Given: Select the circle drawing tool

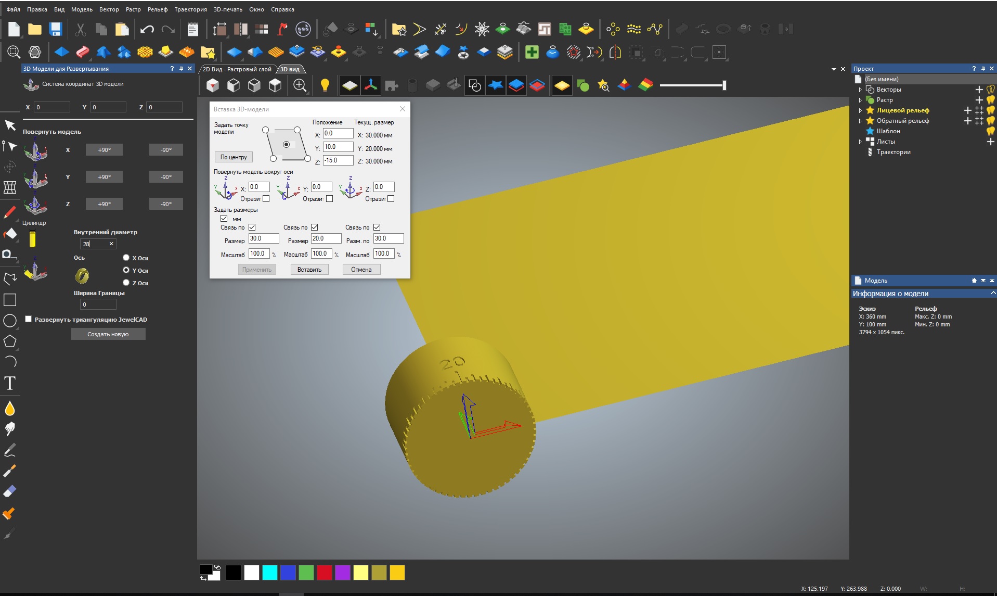Looking at the screenshot, I should (10, 321).
